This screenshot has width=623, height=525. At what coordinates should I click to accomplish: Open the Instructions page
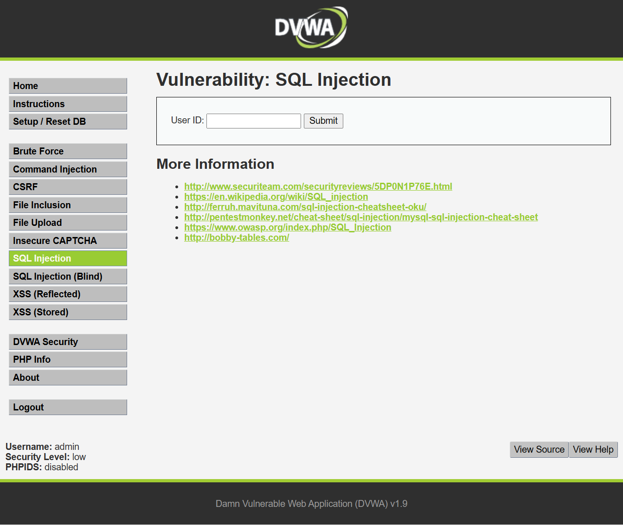click(x=68, y=103)
